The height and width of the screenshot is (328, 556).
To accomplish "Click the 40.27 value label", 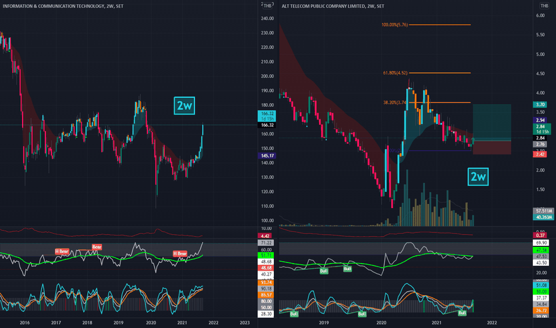I will click(x=266, y=274).
